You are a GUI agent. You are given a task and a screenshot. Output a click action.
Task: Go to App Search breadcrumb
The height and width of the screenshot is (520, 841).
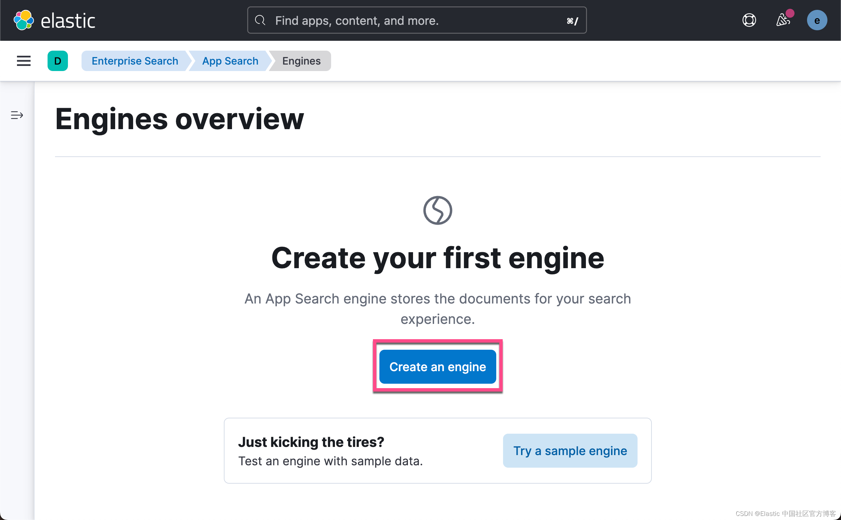(230, 61)
